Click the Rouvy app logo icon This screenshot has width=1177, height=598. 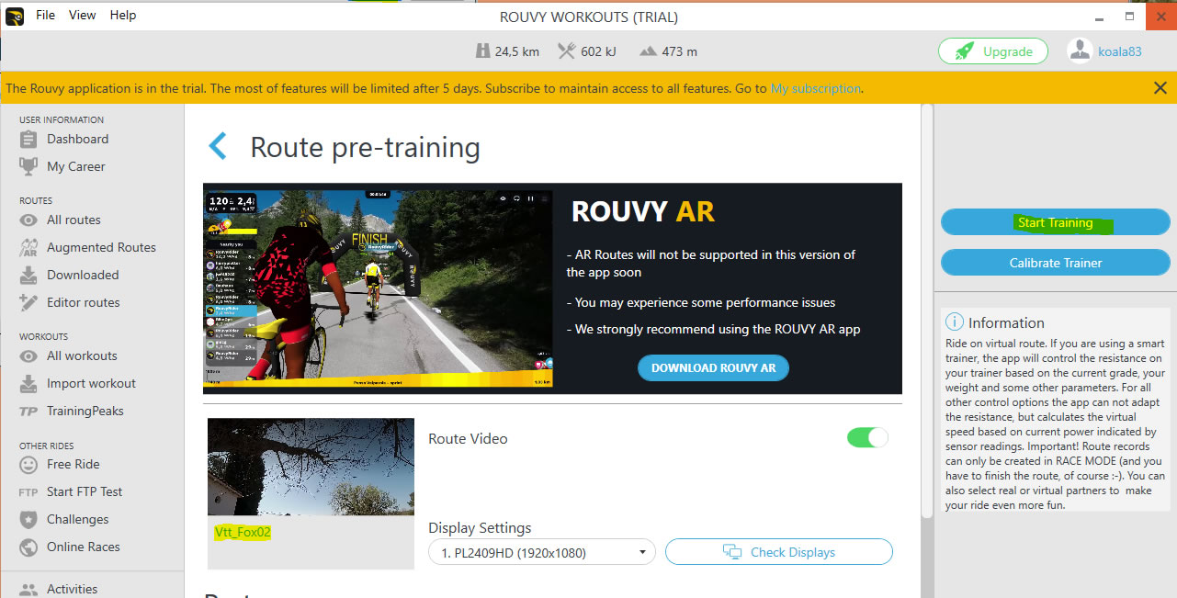(x=15, y=16)
